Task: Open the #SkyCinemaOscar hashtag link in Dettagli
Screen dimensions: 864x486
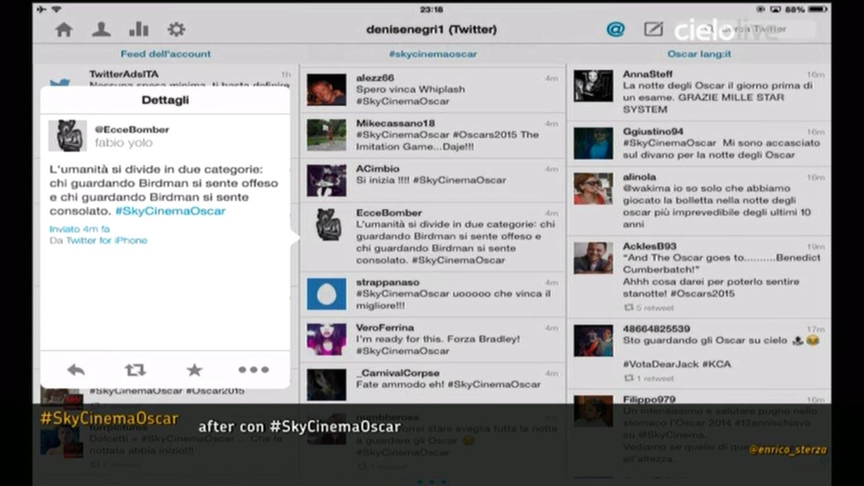Action: [x=170, y=211]
